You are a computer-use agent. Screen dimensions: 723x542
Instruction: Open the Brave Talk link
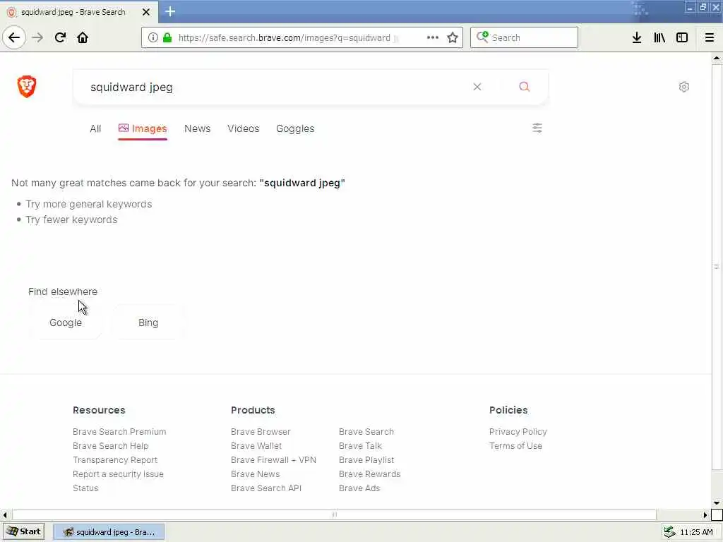point(361,446)
